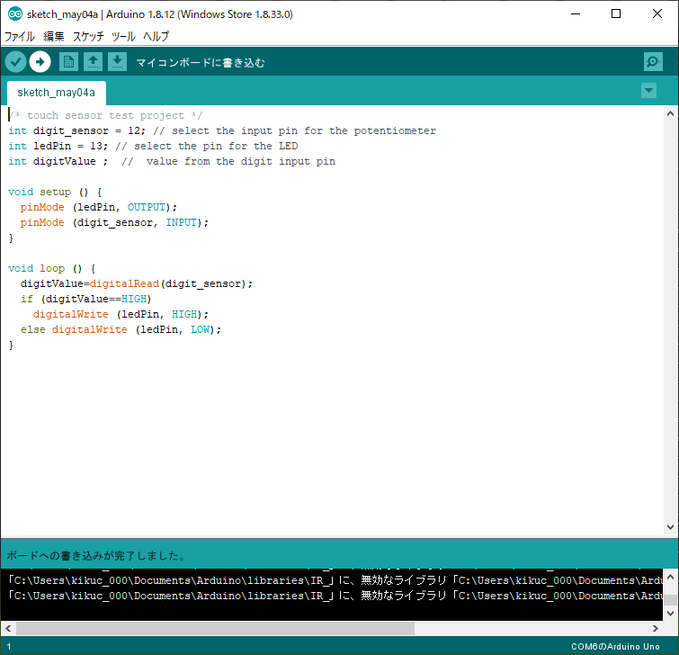Open the ヘルプ menu
The width and height of the screenshot is (679, 655).
[x=156, y=37]
